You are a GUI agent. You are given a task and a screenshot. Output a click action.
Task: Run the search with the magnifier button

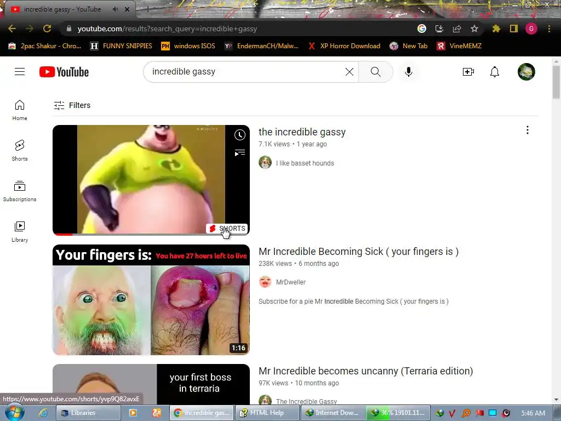tap(376, 72)
